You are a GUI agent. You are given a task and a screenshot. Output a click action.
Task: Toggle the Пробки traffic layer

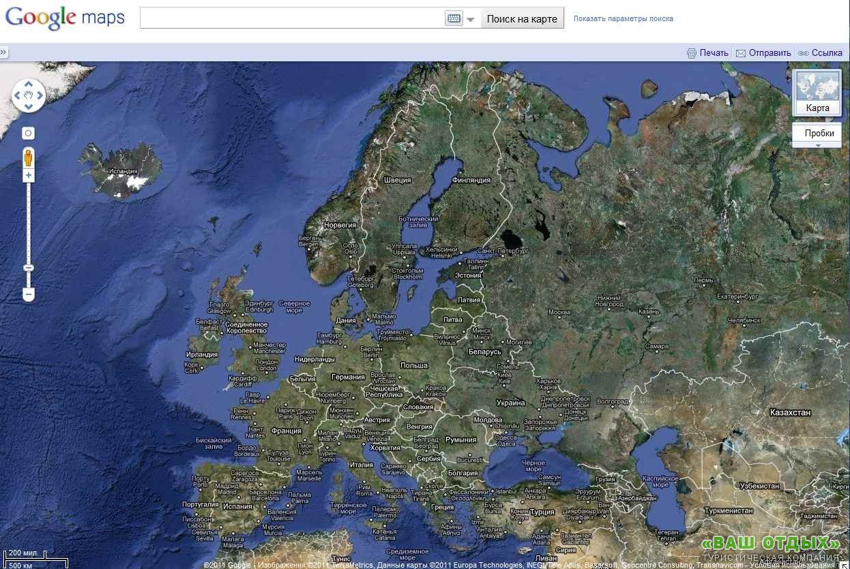click(x=819, y=134)
